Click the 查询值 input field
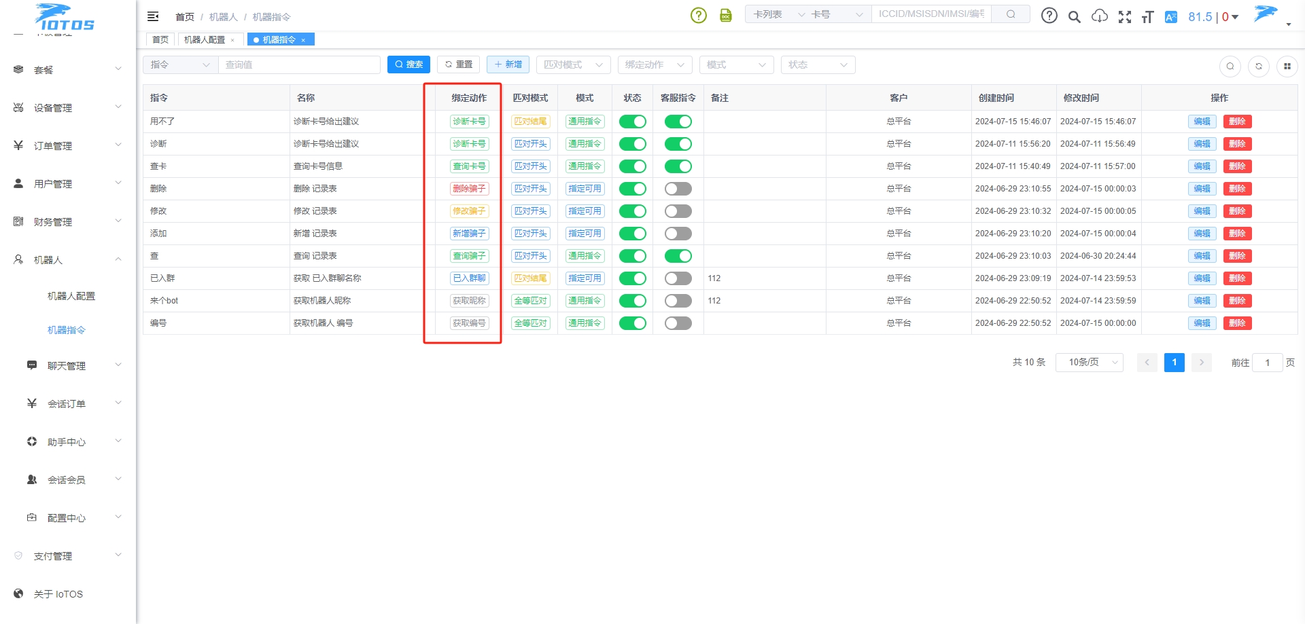The height and width of the screenshot is (624, 1305). pos(299,65)
